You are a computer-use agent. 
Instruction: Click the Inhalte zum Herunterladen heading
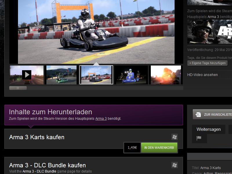(50, 112)
